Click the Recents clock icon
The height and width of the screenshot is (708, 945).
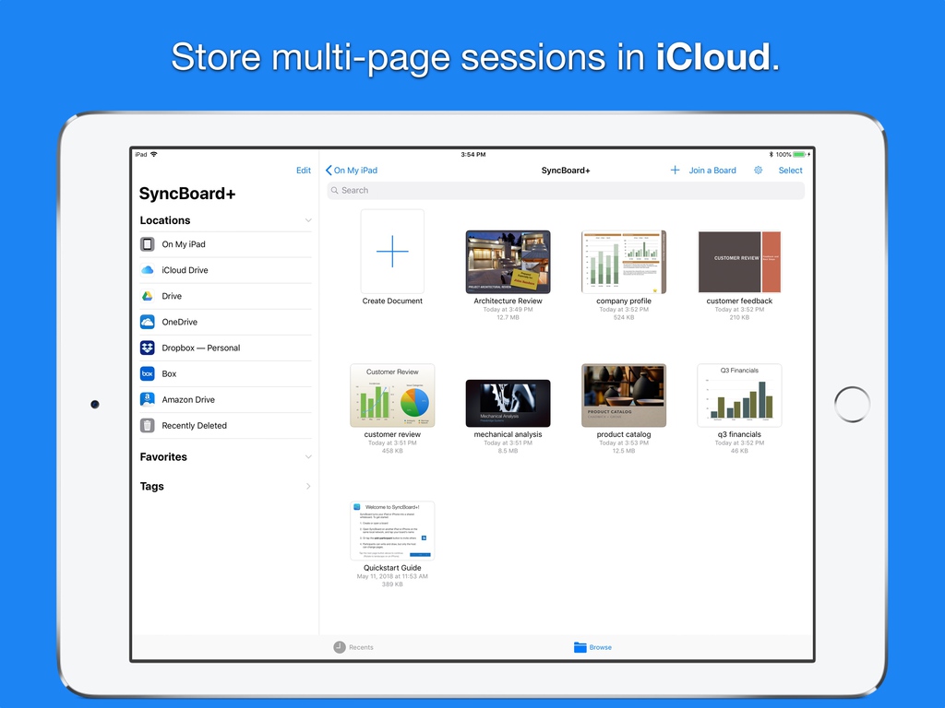pos(340,647)
